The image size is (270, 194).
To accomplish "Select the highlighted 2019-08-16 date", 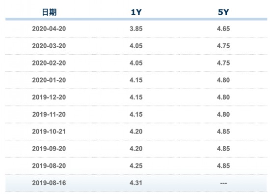I will [x=49, y=183].
